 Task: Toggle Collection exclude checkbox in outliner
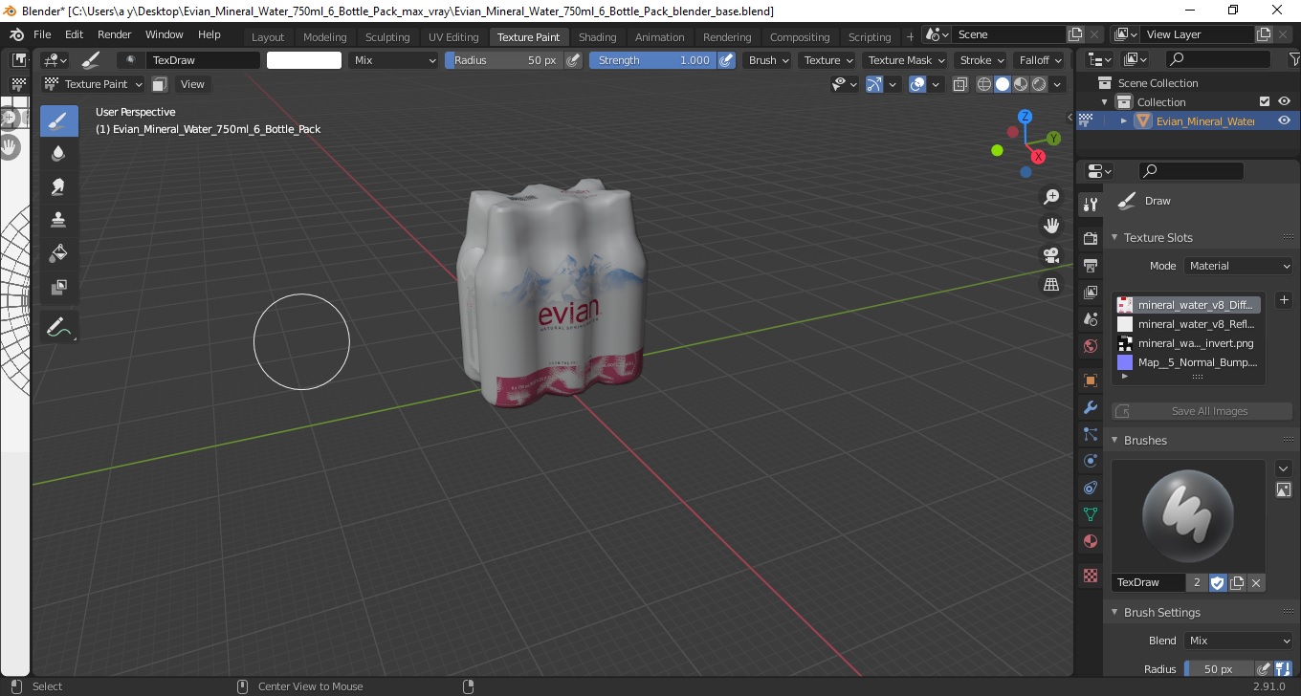[x=1265, y=101]
